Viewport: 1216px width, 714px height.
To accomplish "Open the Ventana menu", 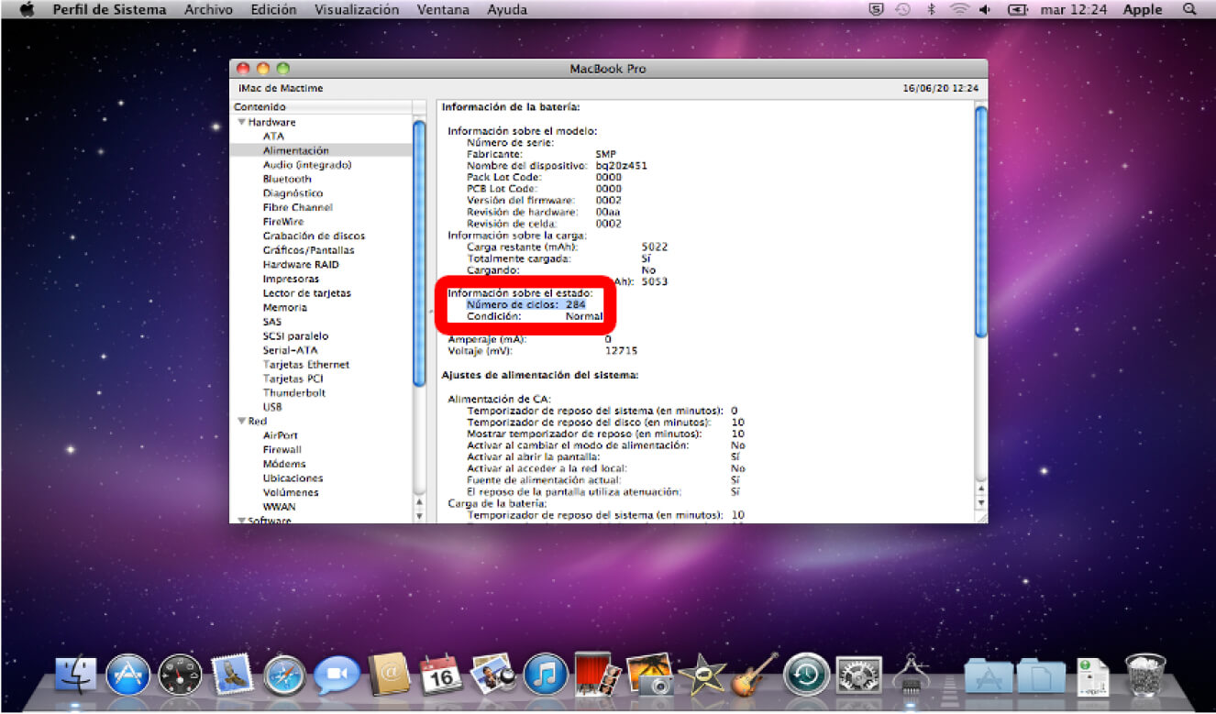I will (x=443, y=9).
